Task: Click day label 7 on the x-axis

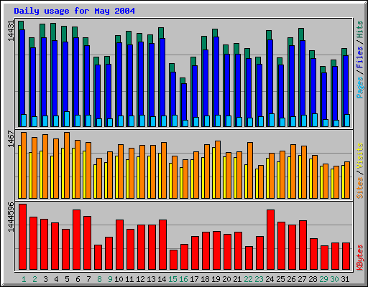Action: 88,279
